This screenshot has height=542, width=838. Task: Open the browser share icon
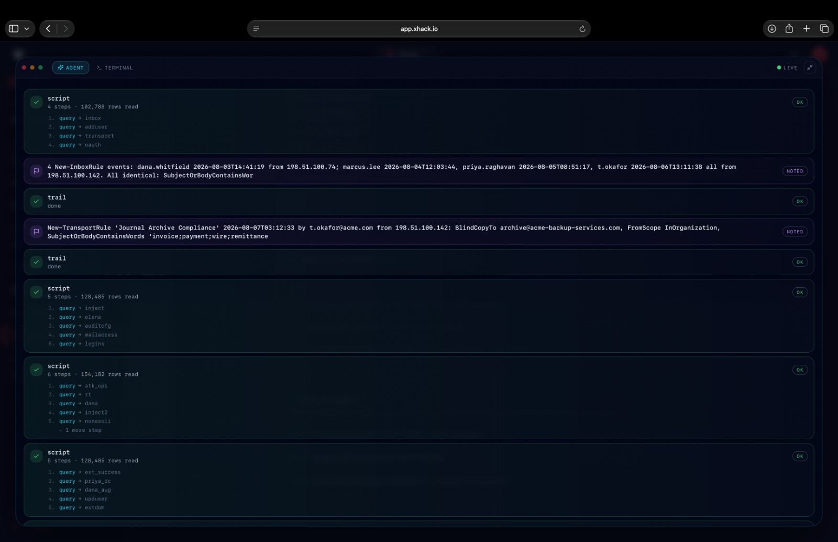[x=789, y=29]
